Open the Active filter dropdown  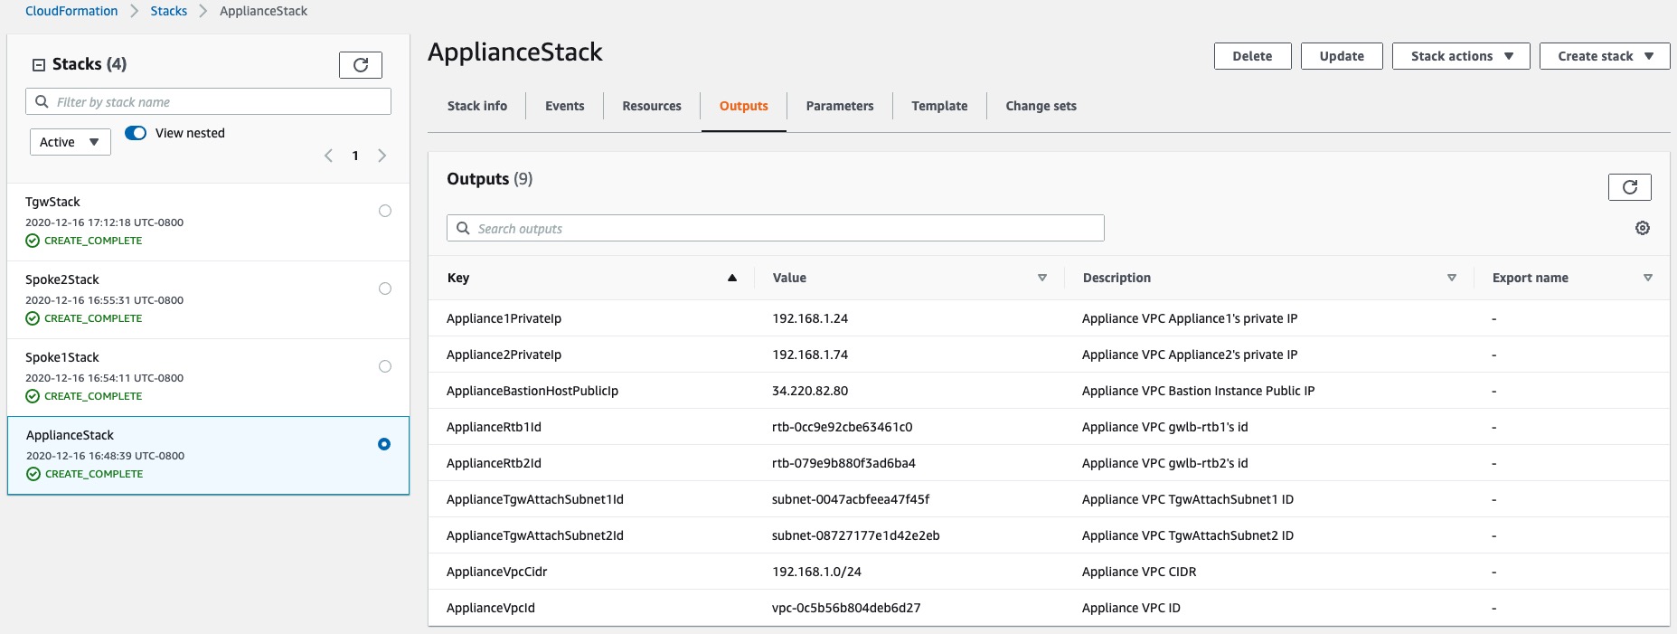click(x=71, y=142)
